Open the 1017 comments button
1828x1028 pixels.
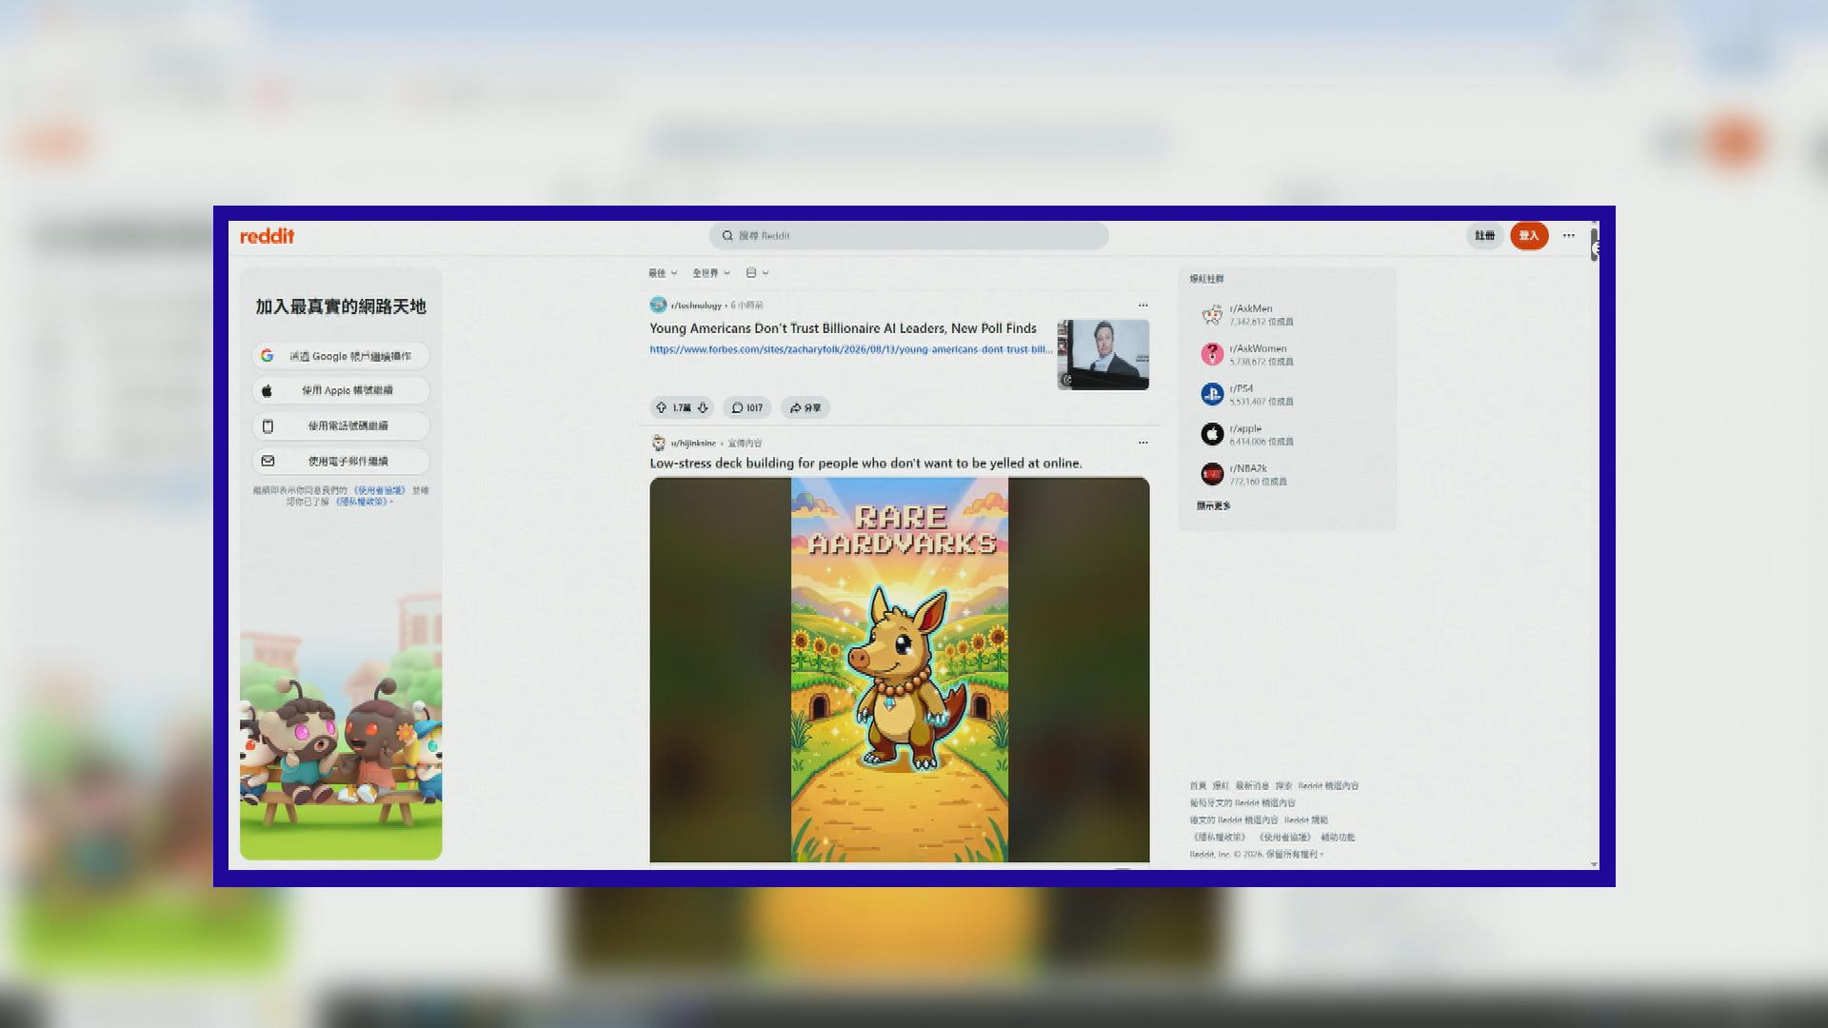click(747, 407)
